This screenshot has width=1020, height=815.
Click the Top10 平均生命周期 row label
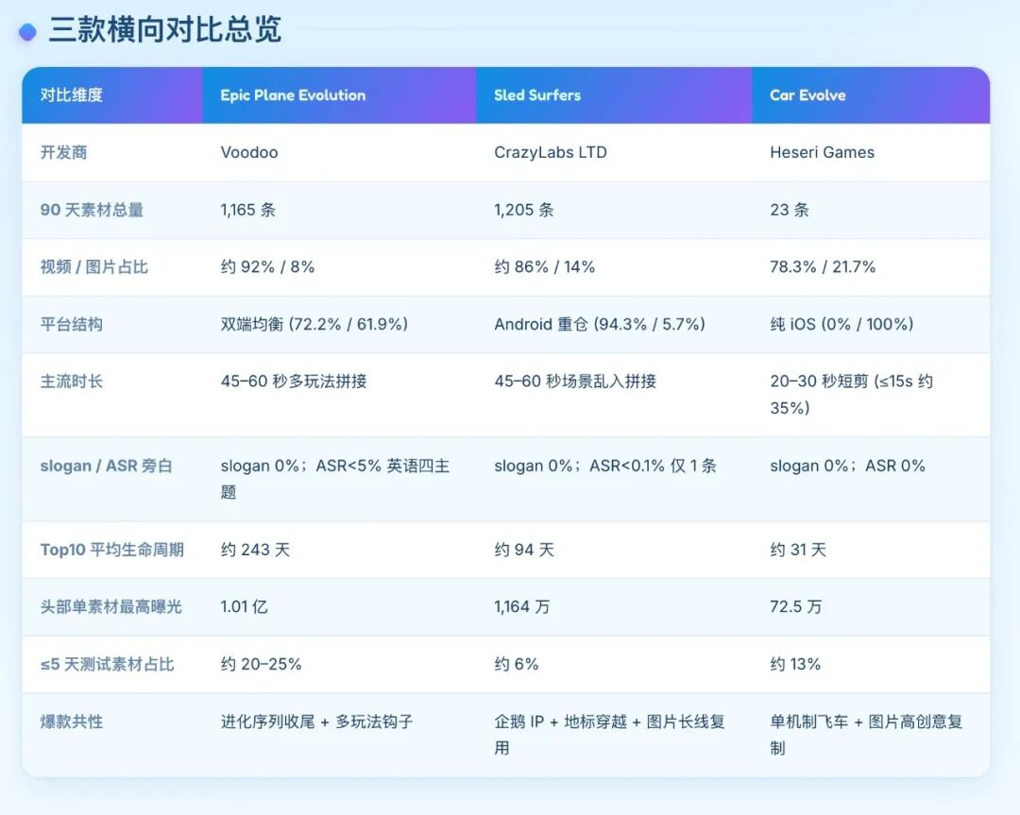111,550
